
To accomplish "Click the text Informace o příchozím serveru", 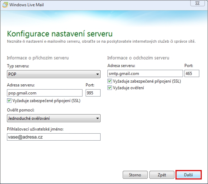I will click(38, 58).
